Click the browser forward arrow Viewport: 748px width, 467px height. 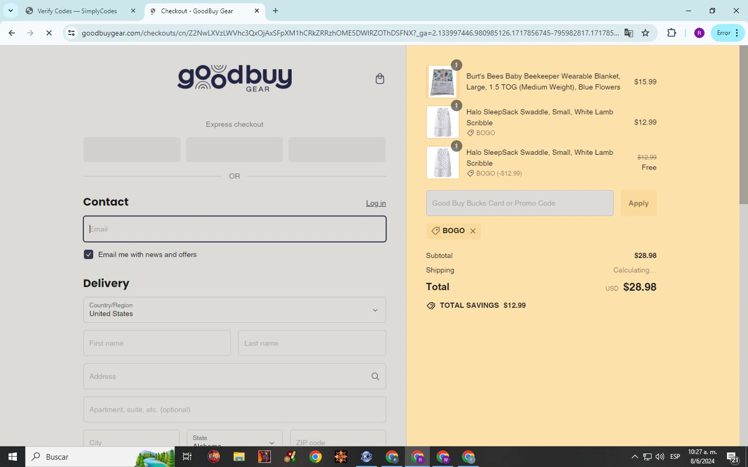coord(30,33)
